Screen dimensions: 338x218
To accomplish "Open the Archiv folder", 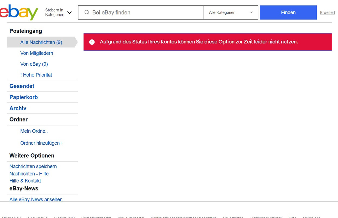I will (18, 108).
